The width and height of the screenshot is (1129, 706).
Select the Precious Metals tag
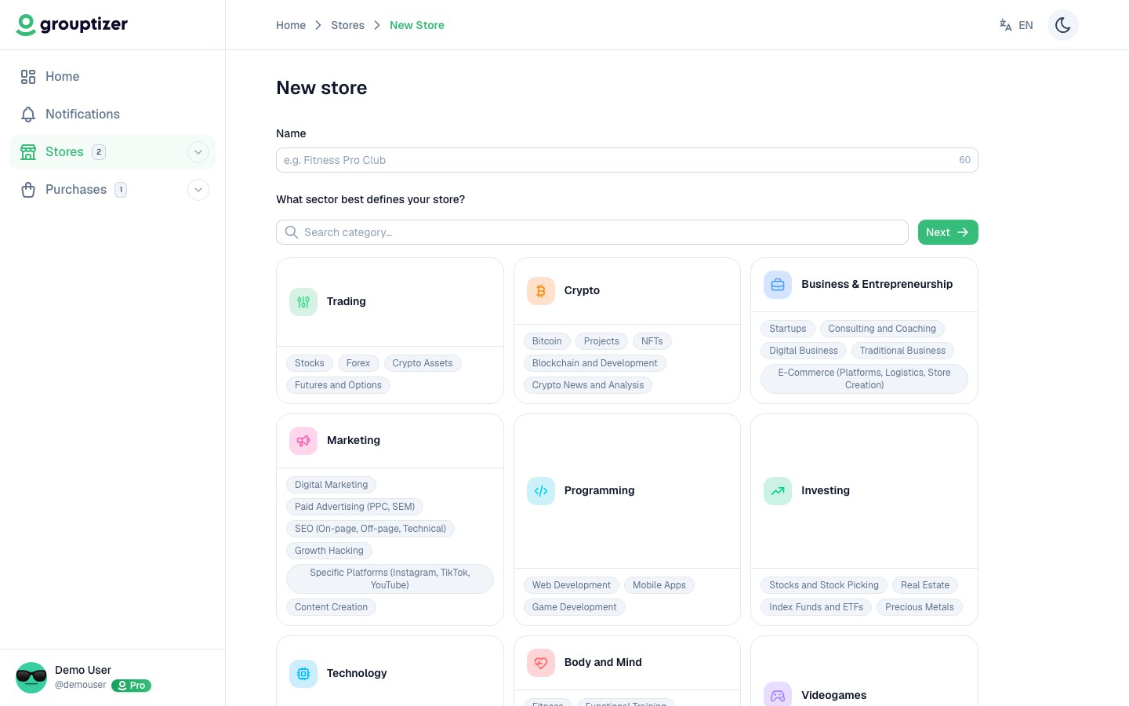tap(920, 607)
